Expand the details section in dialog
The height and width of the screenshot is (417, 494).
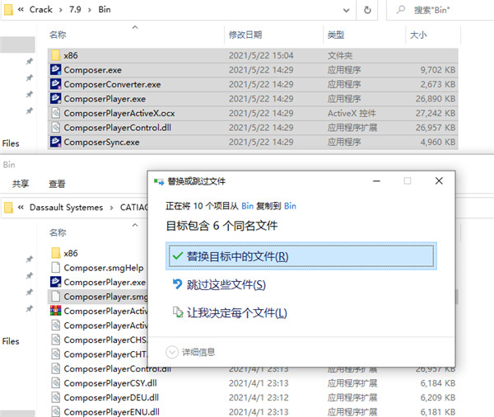click(x=173, y=352)
